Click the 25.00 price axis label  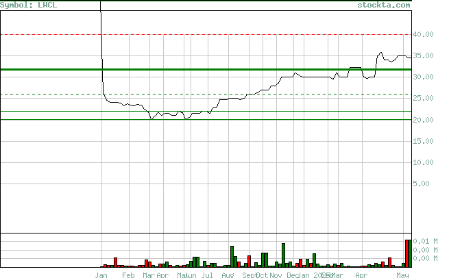click(423, 98)
